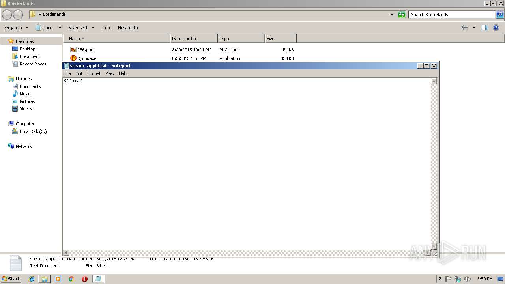The width and height of the screenshot is (505, 284).
Task: Open the Music library
Action: point(25,94)
